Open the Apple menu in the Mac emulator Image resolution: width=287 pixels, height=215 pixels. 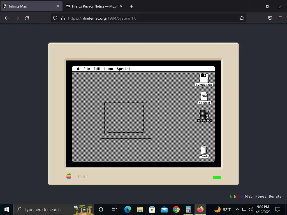coord(78,69)
